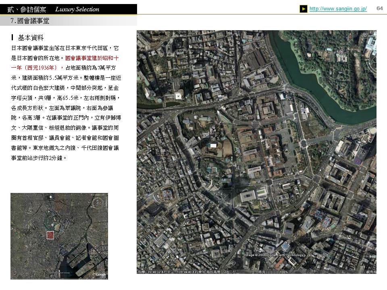Click the Image 2008 Digital Earth Technology credit
Screen dimensions: 387x290
pyautogui.click(x=274, y=255)
